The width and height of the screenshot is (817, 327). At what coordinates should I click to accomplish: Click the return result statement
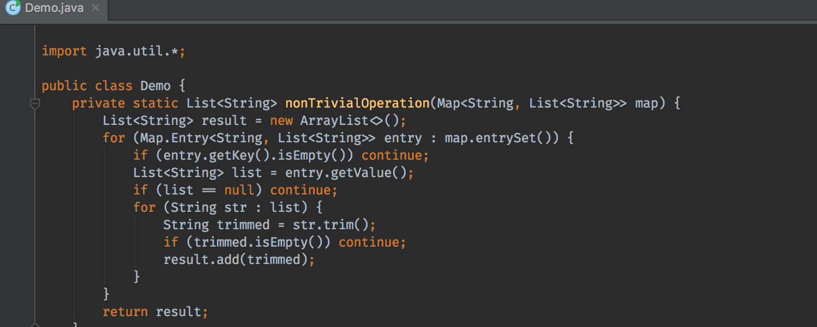155,311
